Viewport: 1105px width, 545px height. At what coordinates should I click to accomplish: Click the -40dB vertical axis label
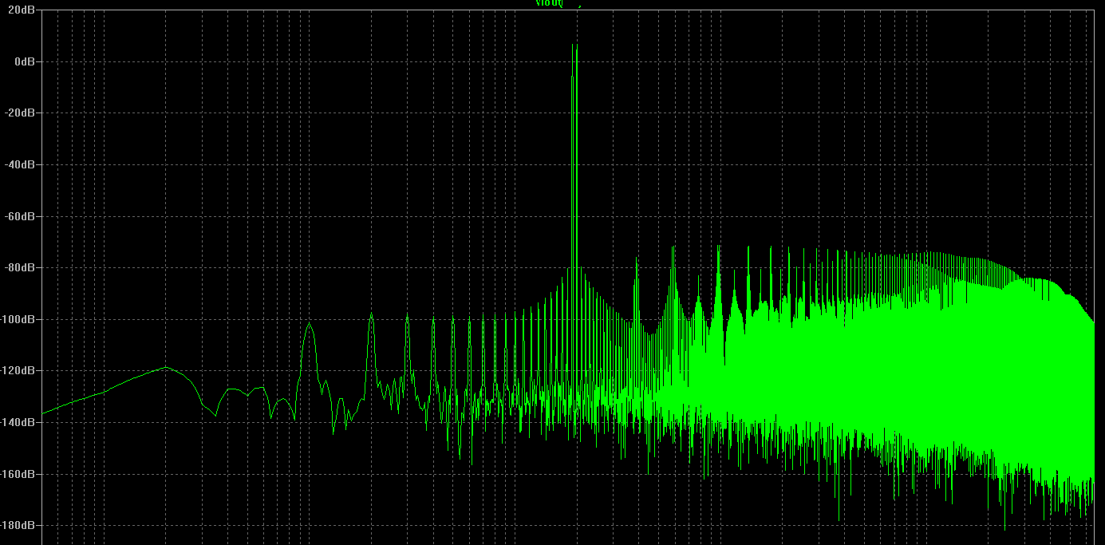click(19, 164)
